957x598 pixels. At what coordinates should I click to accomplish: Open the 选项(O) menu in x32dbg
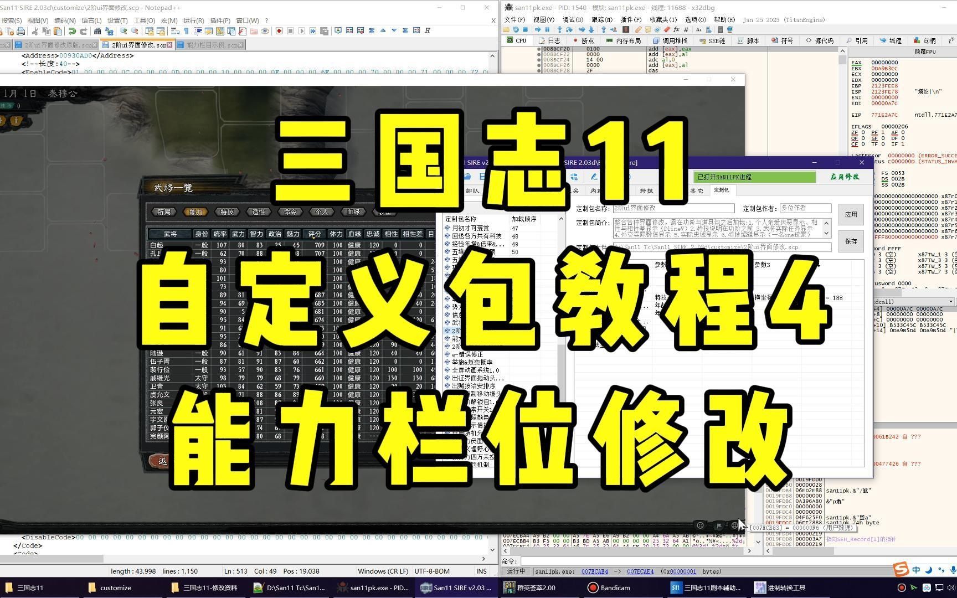click(695, 19)
